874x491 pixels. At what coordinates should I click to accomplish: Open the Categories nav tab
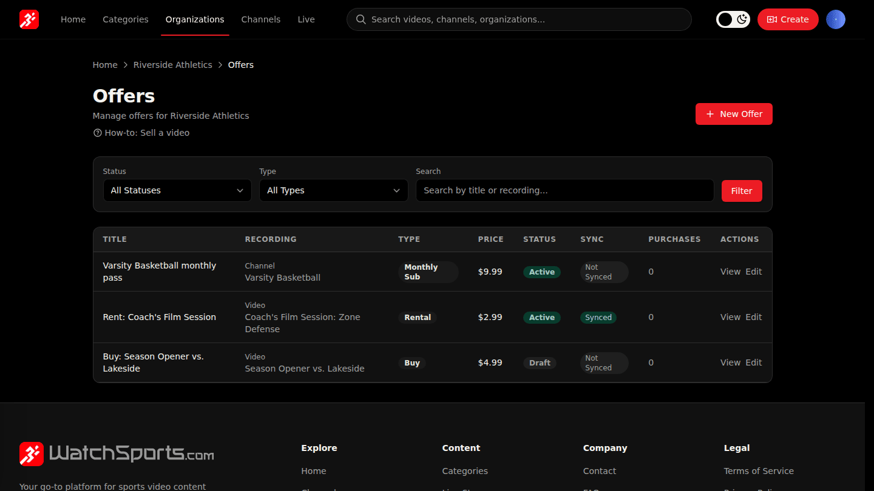coord(126,19)
